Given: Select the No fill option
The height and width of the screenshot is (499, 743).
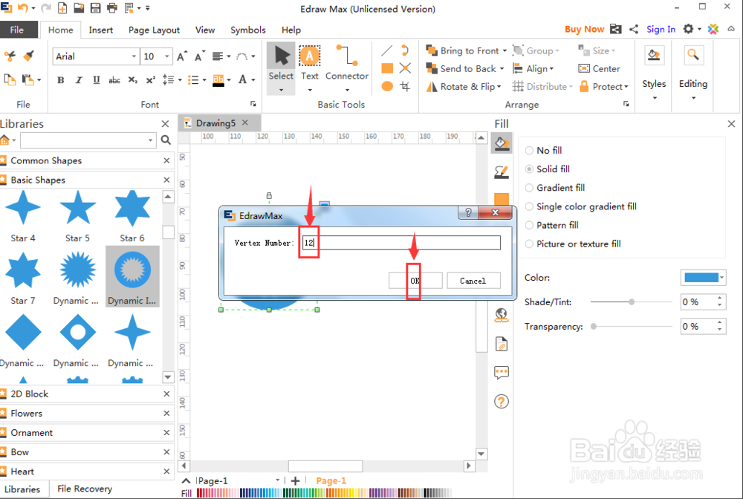Looking at the screenshot, I should 544,151.
